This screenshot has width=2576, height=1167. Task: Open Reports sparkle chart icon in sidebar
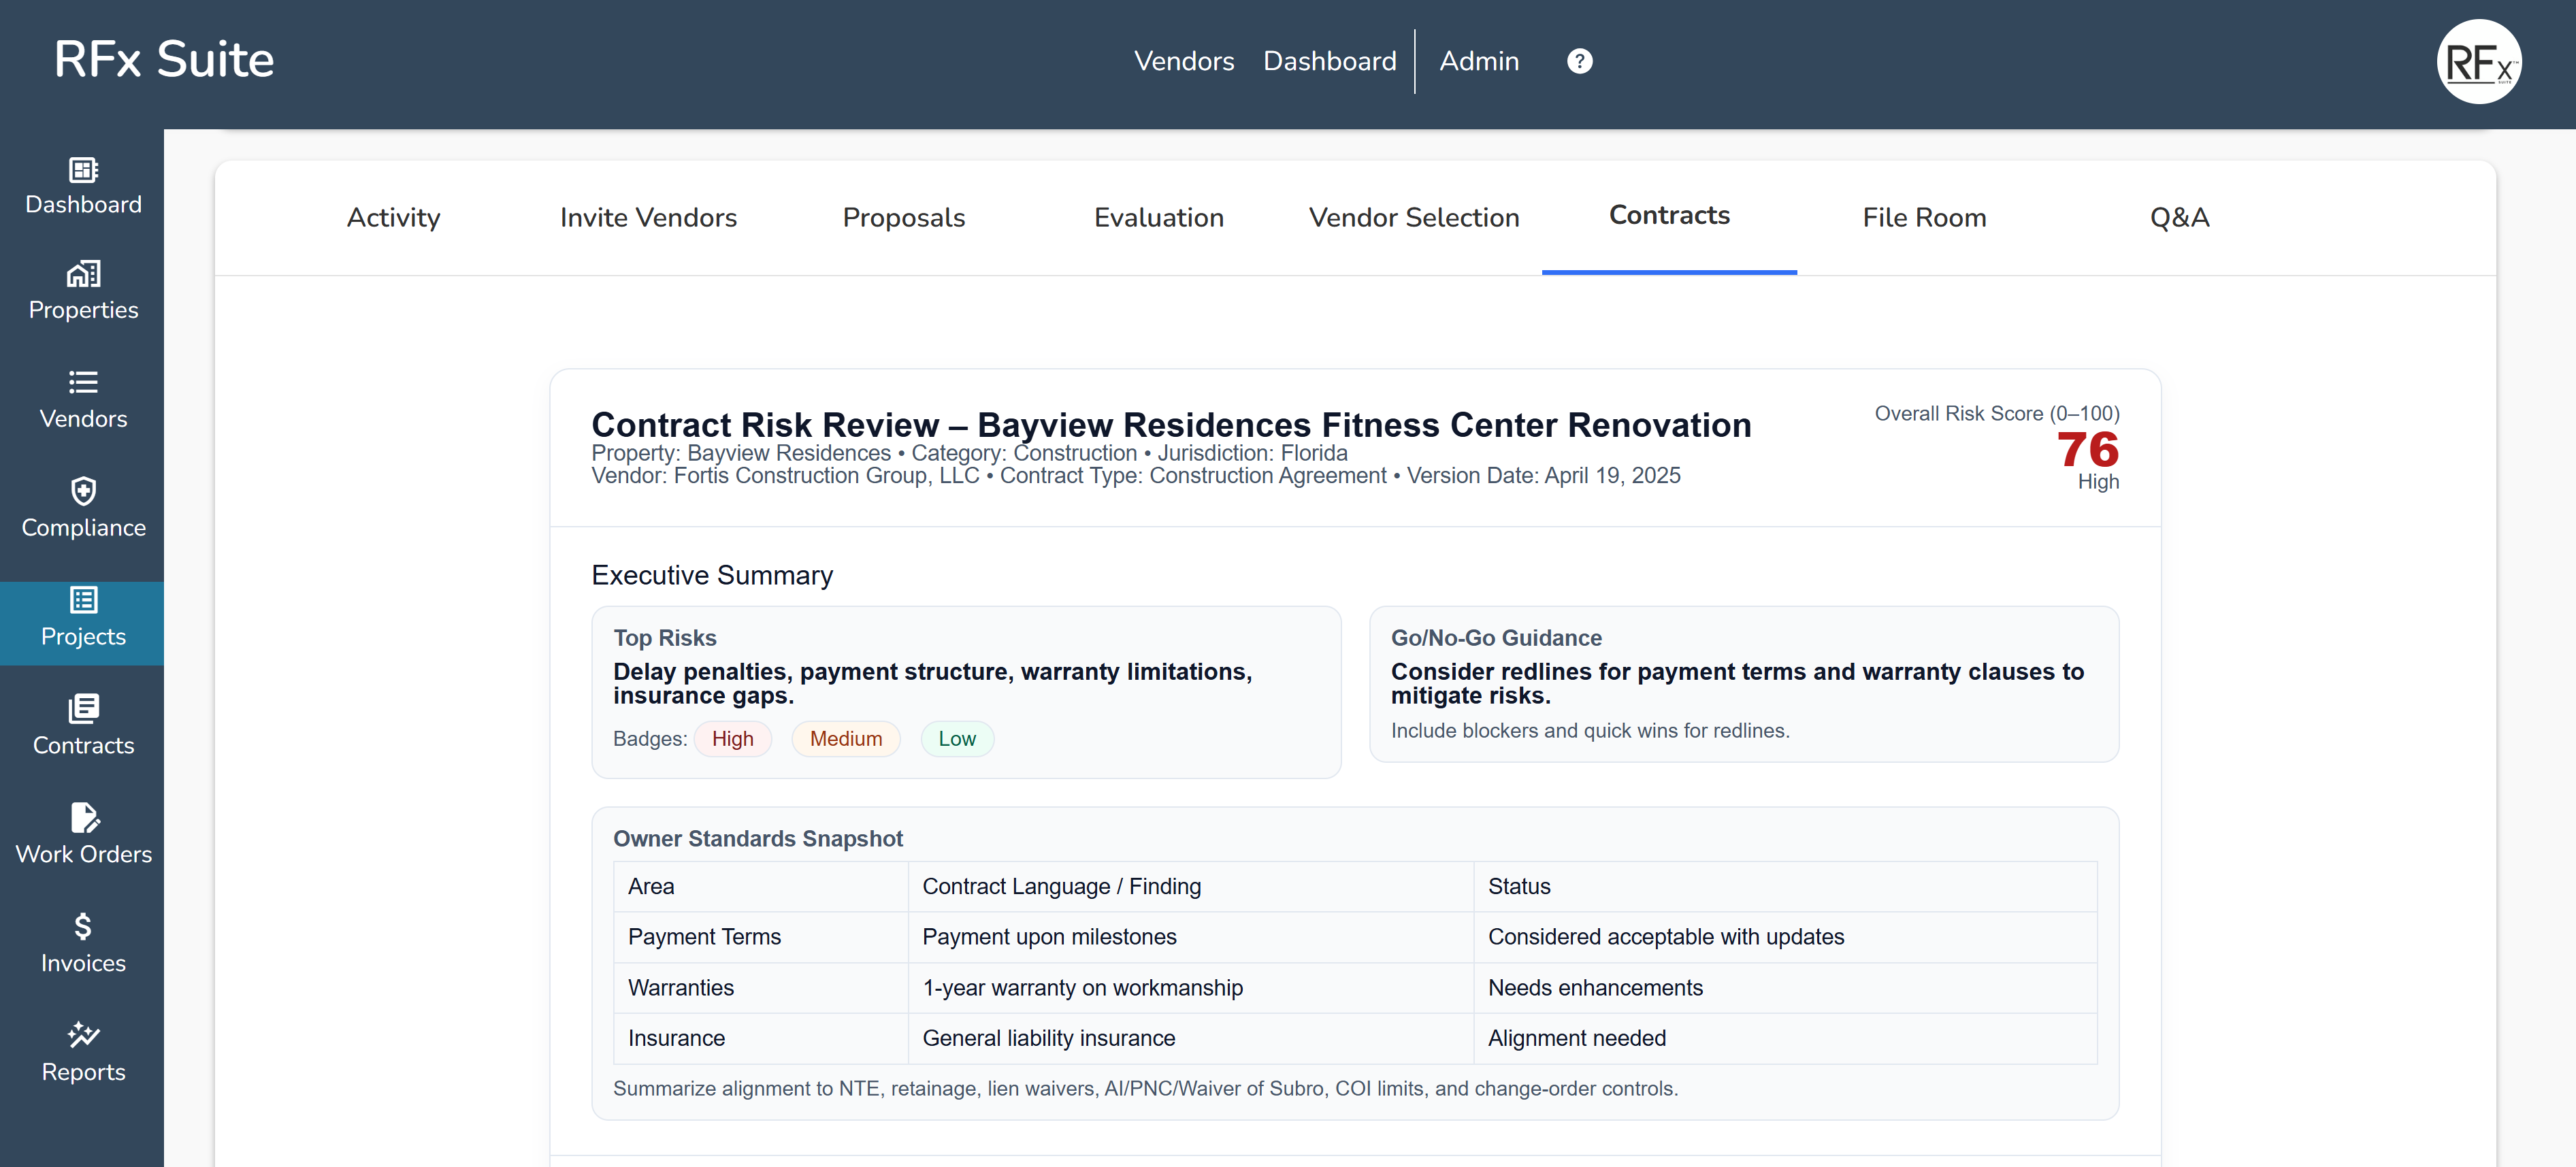(83, 1035)
